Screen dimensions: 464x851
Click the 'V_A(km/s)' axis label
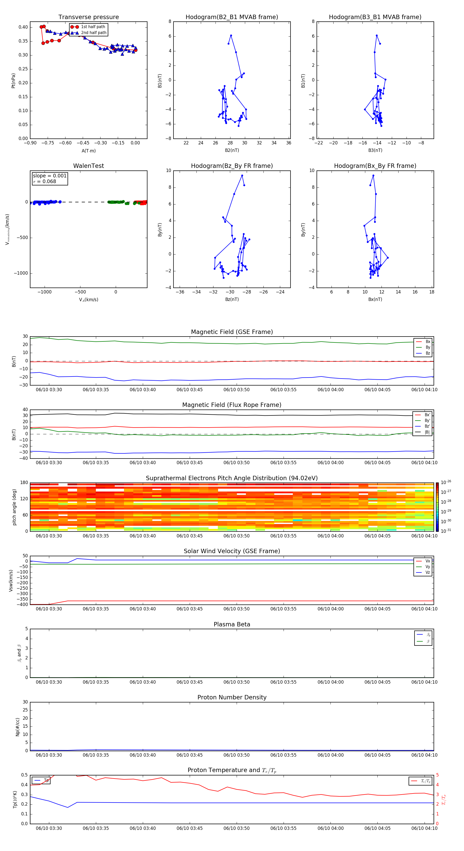pos(88,300)
